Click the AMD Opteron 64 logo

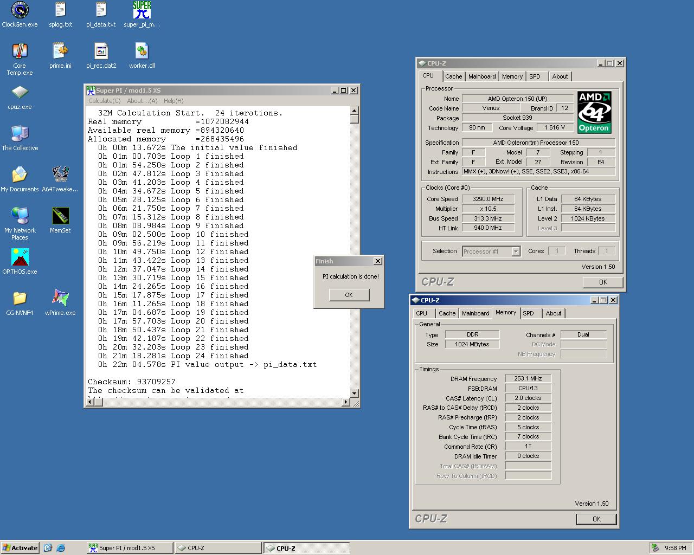[594, 112]
